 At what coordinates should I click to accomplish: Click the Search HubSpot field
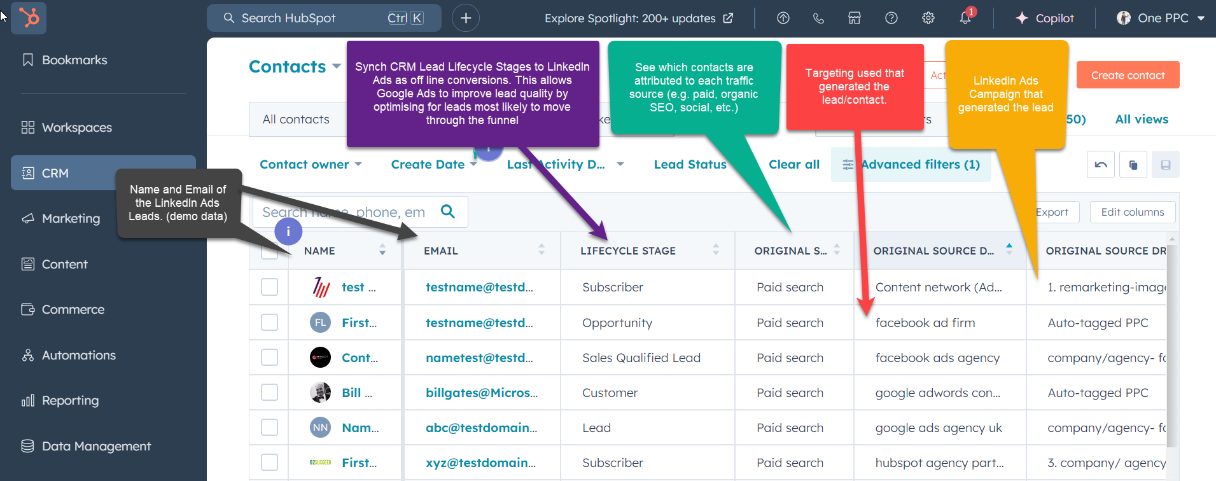pyautogui.click(x=324, y=18)
